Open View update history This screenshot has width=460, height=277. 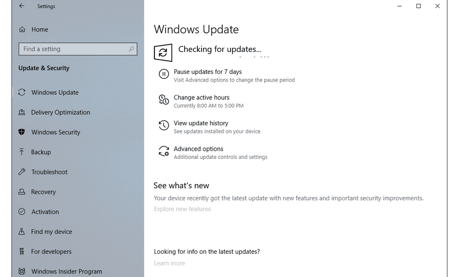point(201,123)
